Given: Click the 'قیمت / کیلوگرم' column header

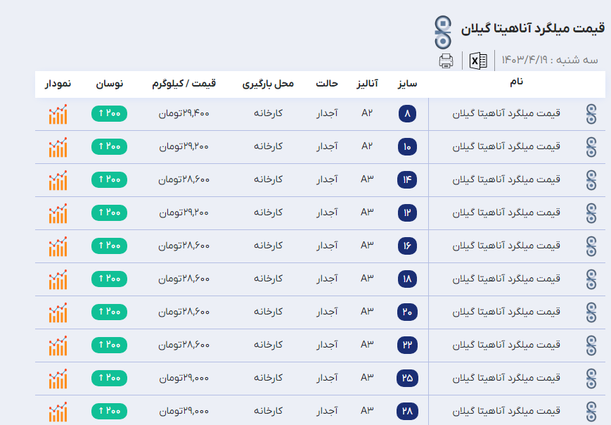Looking at the screenshot, I should click(184, 84).
